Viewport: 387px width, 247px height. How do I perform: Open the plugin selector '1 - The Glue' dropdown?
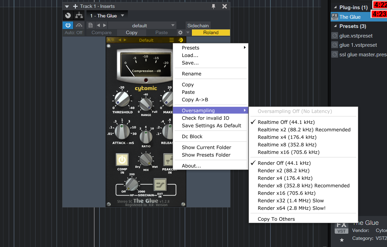[x=107, y=16]
